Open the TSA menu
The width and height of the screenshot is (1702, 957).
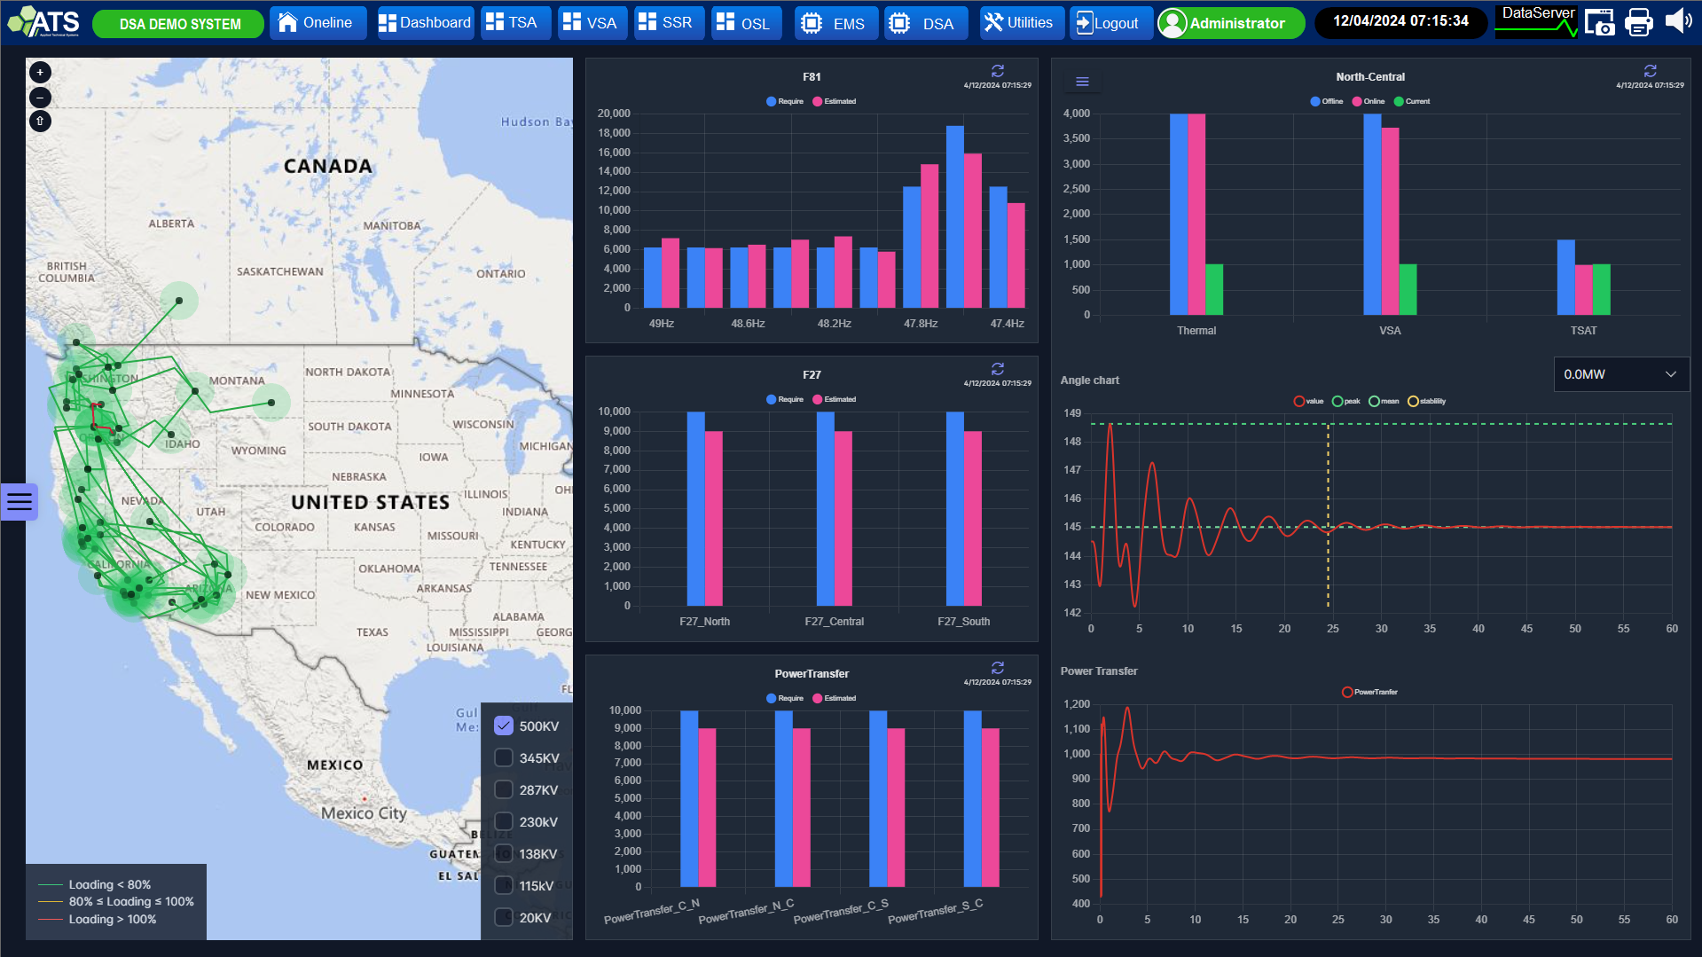point(514,23)
